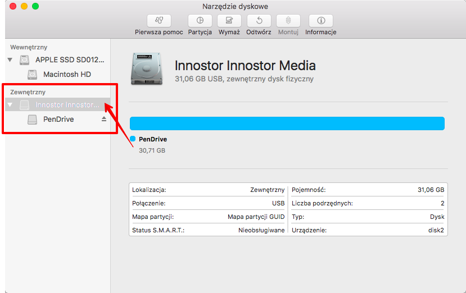Click the USB connection value
This screenshot has width=466, height=293.
278,203
